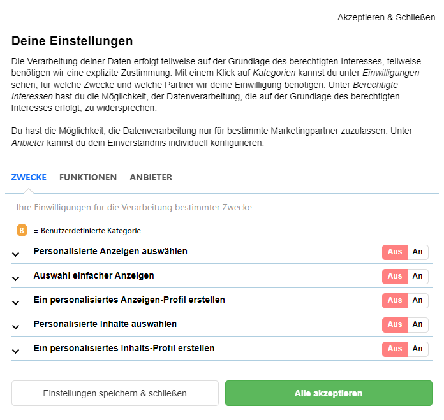Click Einstellungen speichern & schließen button
The image size is (444, 420).
pos(115,393)
